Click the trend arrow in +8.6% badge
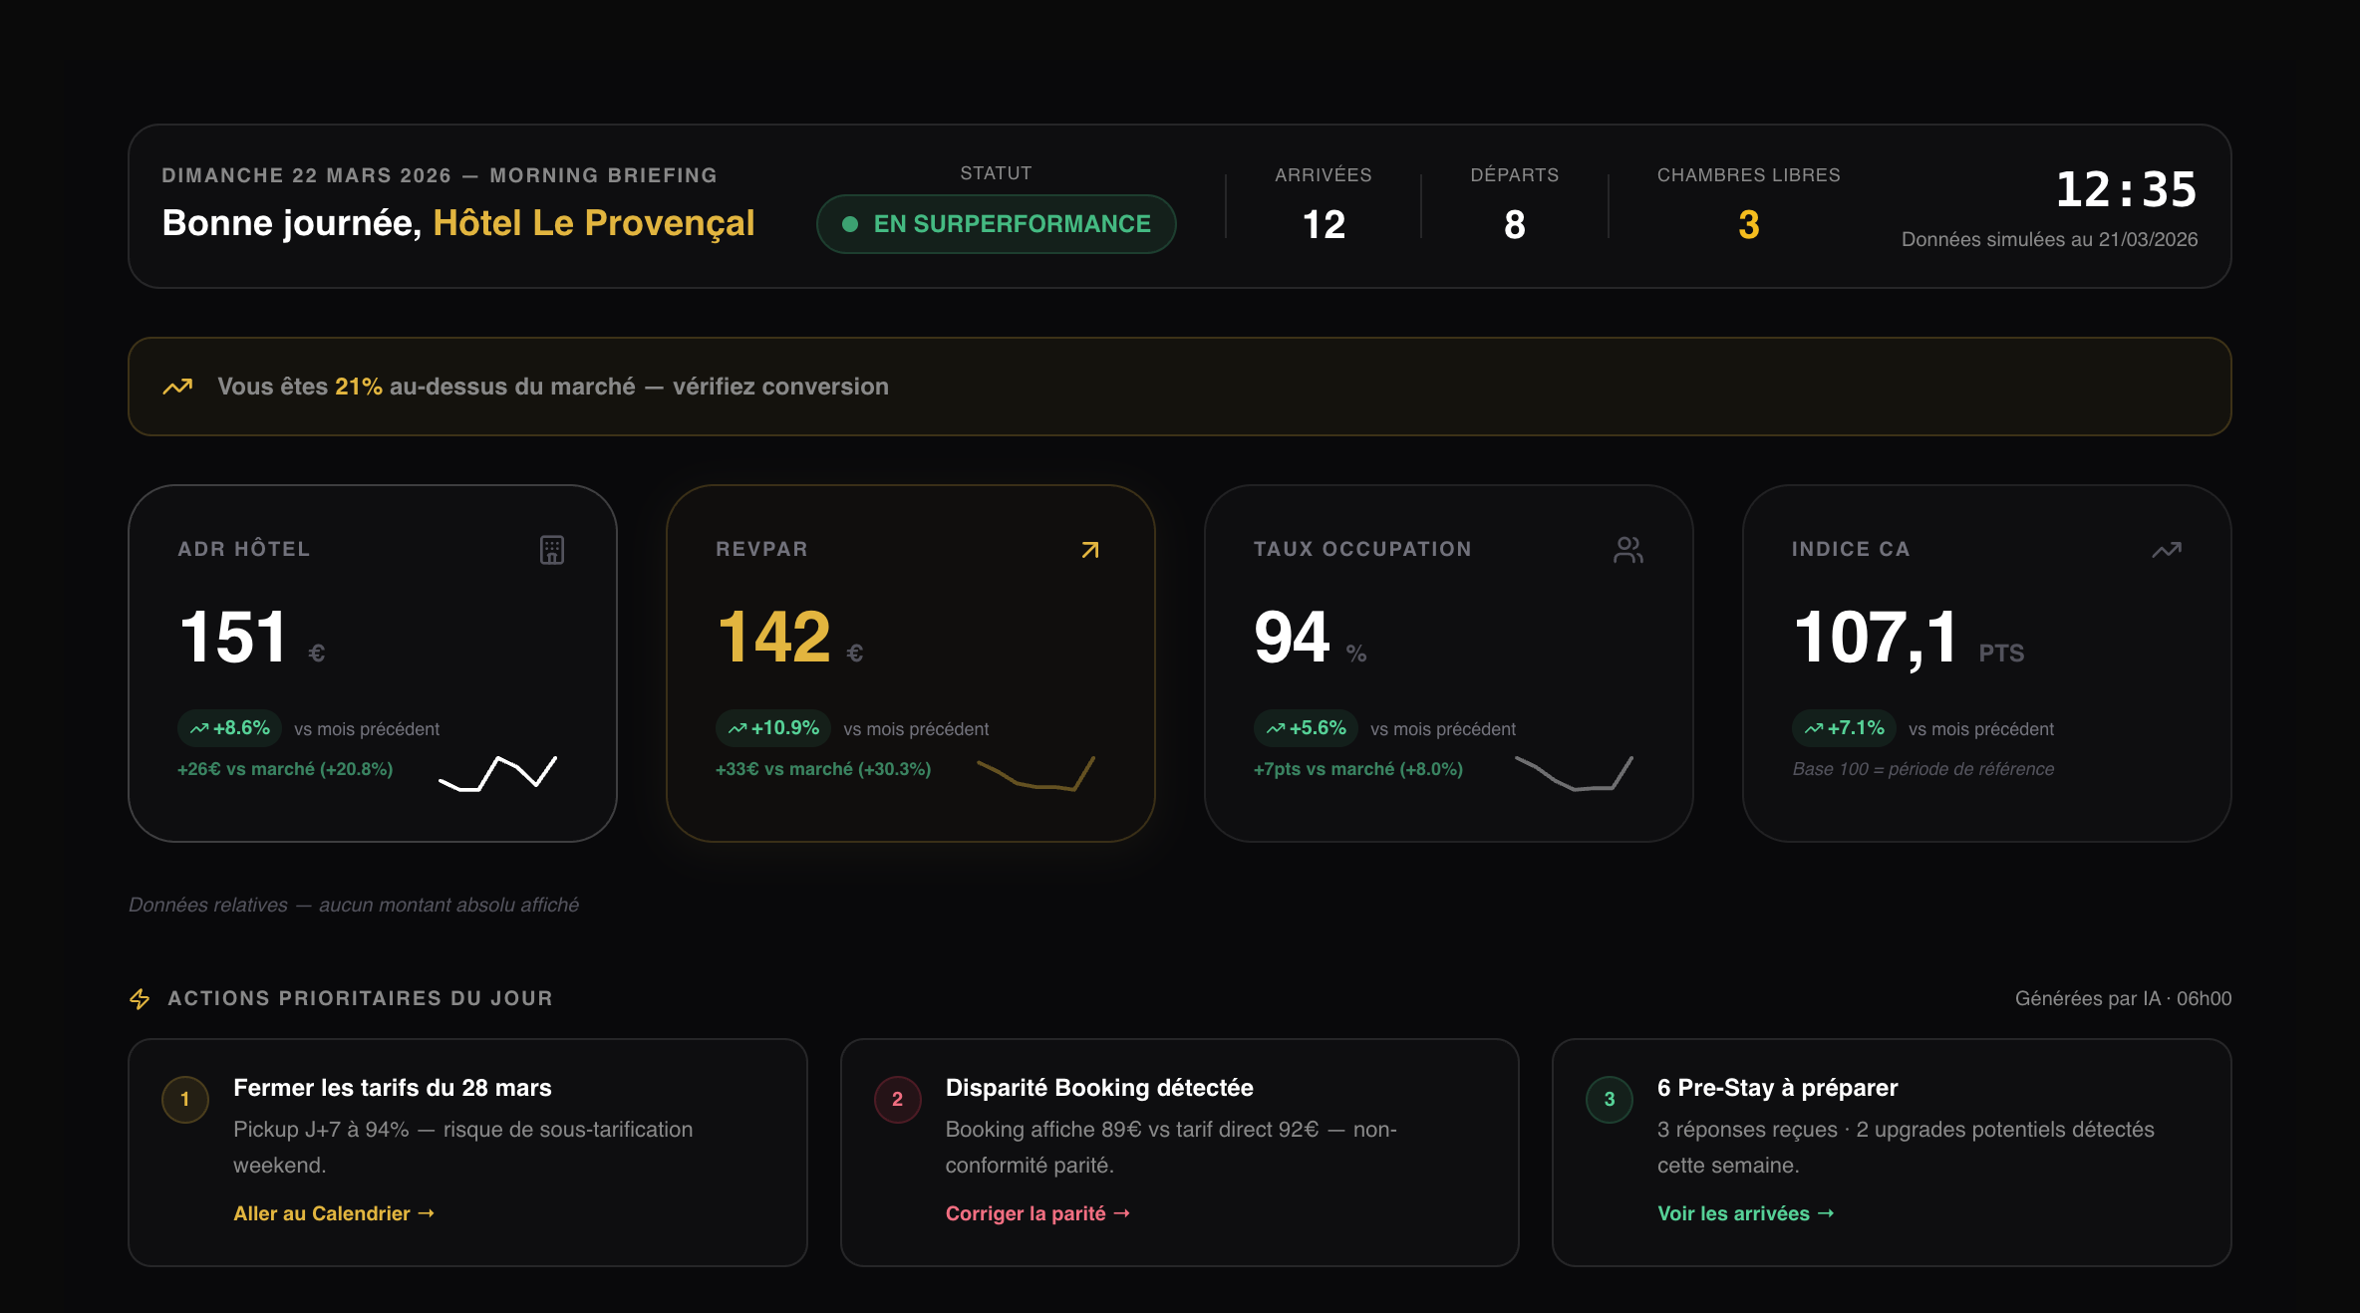The image size is (2360, 1313). [x=199, y=728]
